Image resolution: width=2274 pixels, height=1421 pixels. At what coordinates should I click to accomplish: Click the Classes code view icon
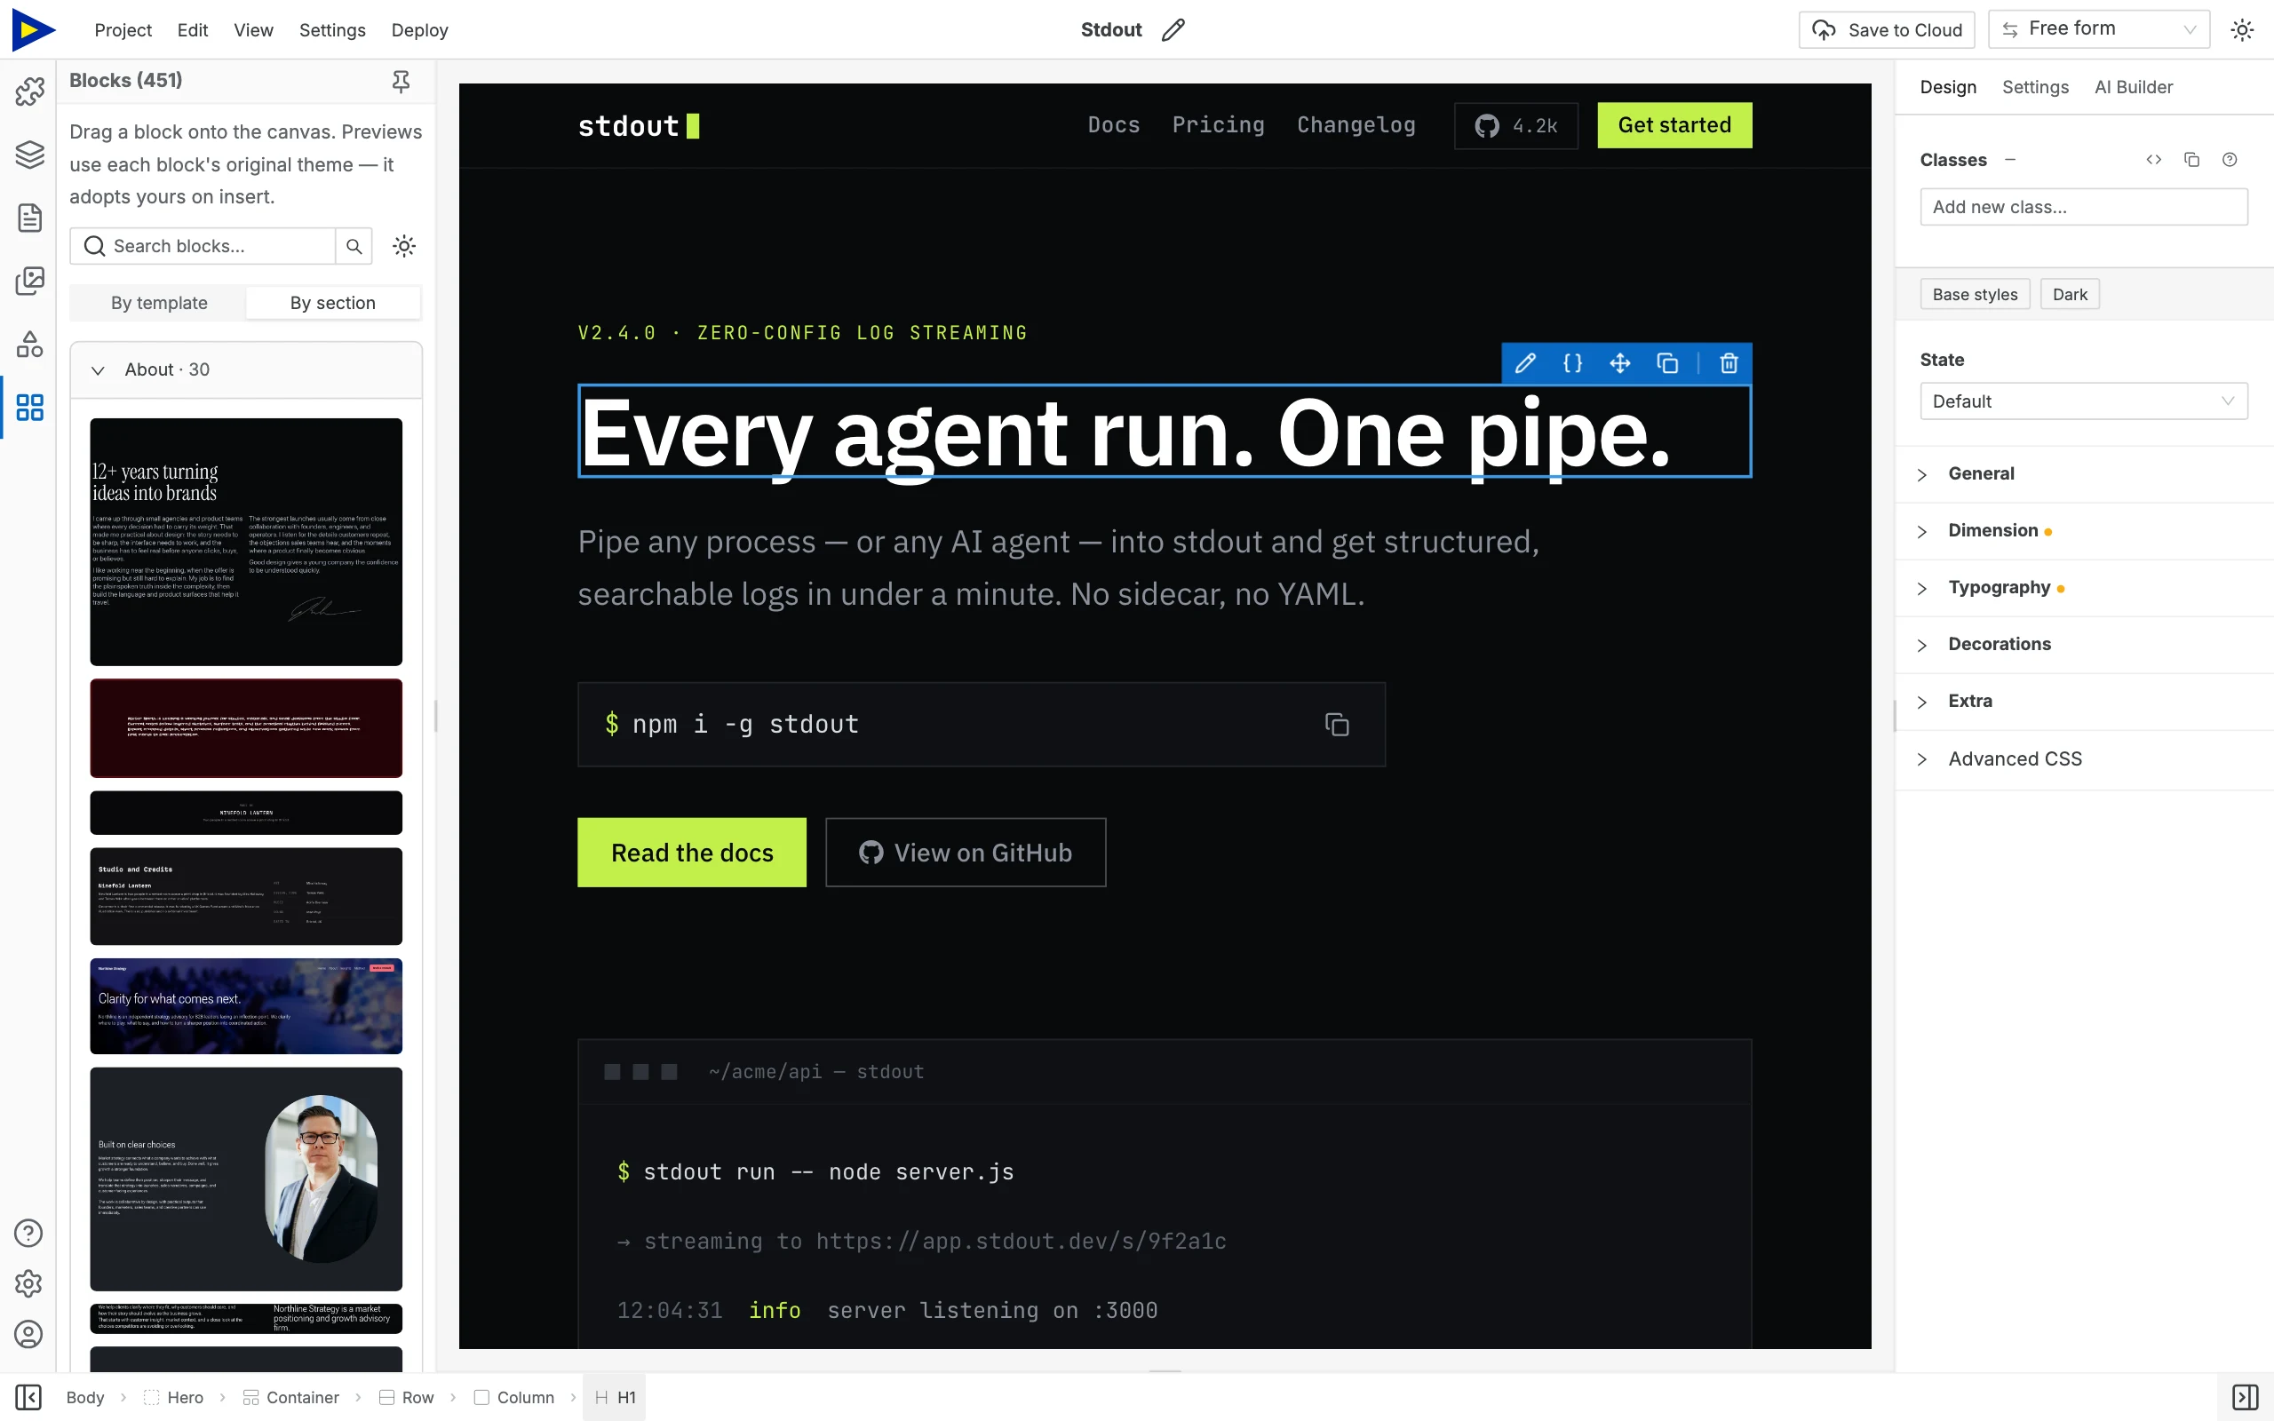coord(2154,160)
